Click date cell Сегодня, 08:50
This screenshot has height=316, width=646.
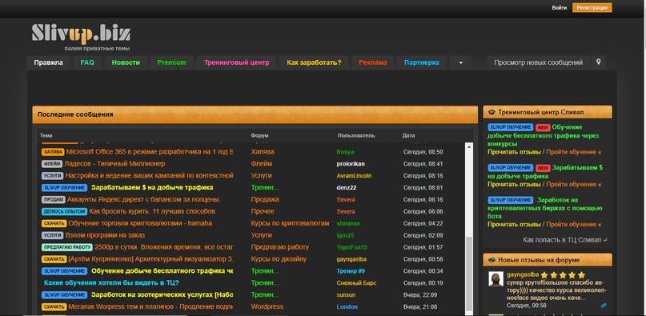(x=423, y=152)
